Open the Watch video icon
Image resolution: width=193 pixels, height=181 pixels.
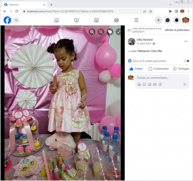tap(76, 20)
